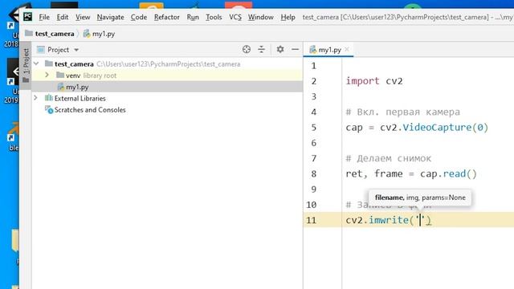Click my1.py breadcrumb in navigation bar
Image resolution: width=514 pixels, height=289 pixels.
[99, 34]
